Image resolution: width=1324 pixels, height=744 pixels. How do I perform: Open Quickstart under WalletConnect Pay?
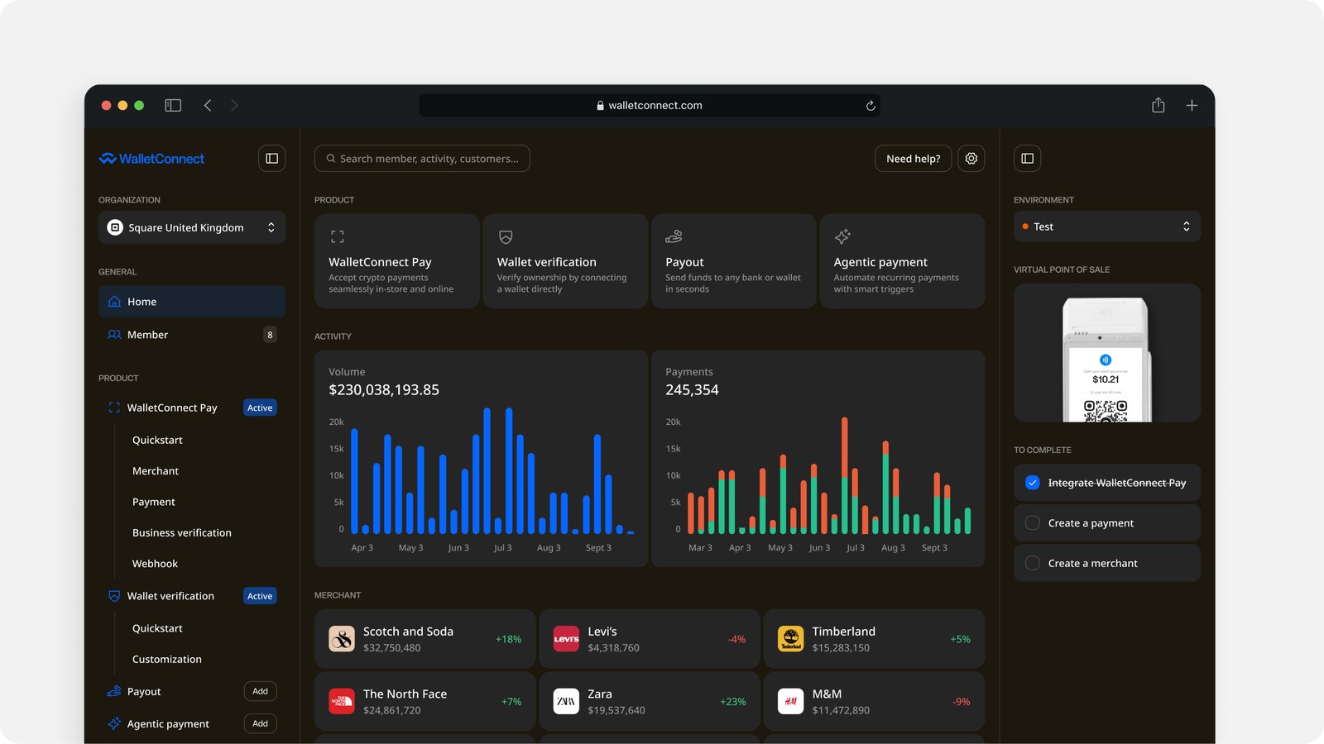point(157,441)
